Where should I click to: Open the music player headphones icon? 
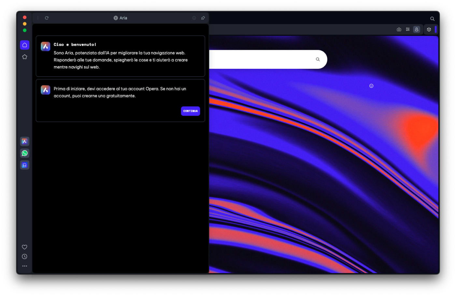coord(25,165)
